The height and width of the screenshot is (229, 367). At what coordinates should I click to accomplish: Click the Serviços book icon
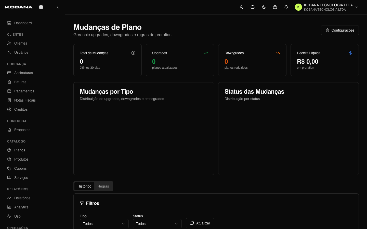[9, 178]
